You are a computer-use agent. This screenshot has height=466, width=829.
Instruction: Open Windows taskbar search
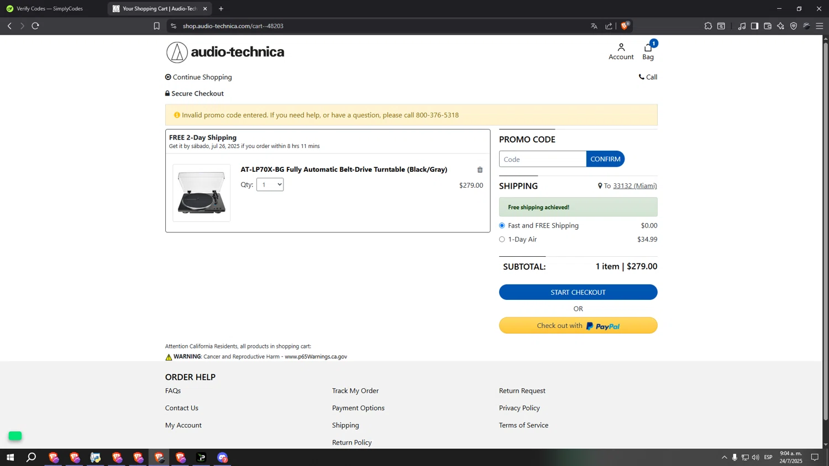pyautogui.click(x=32, y=457)
